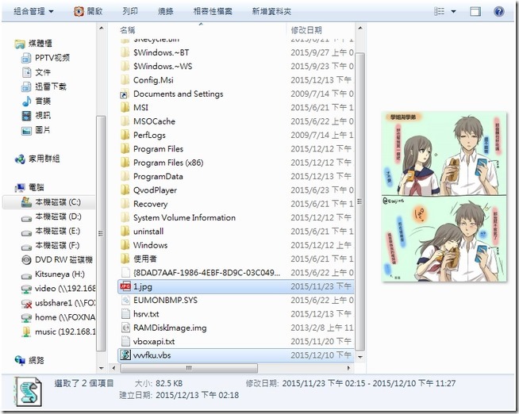The image size is (519, 414).
Task: Click the help question mark icon
Action: (499, 12)
